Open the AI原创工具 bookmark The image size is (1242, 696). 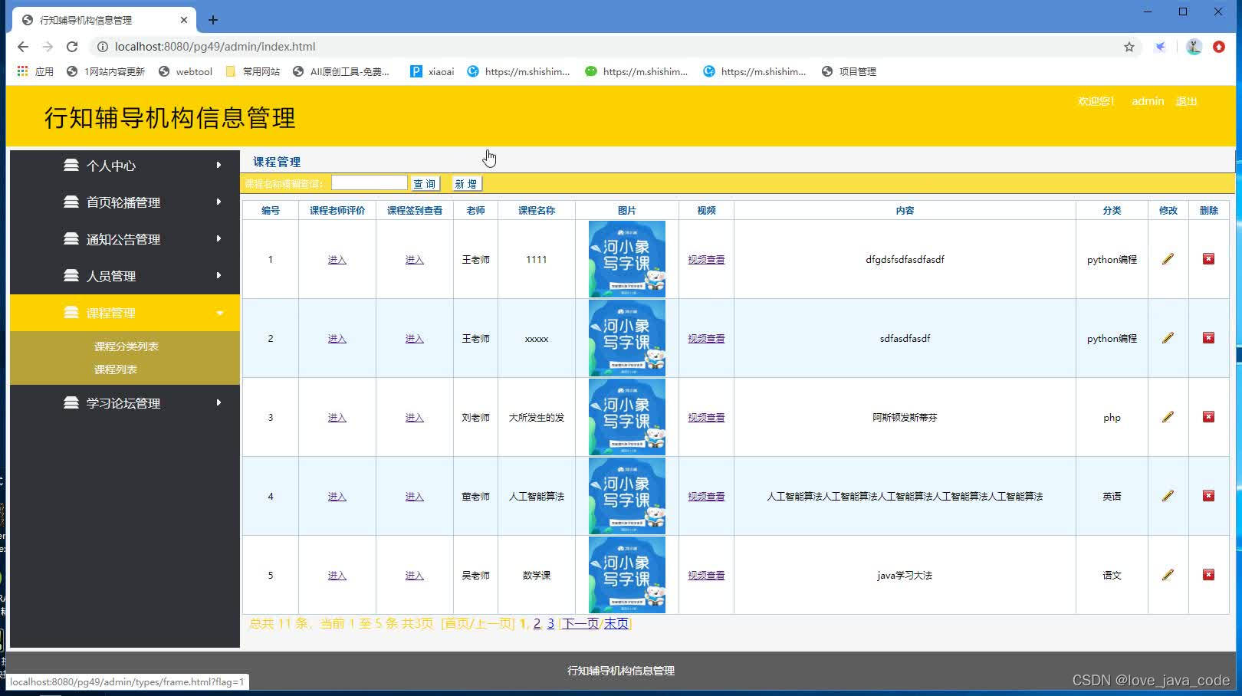[x=341, y=71]
